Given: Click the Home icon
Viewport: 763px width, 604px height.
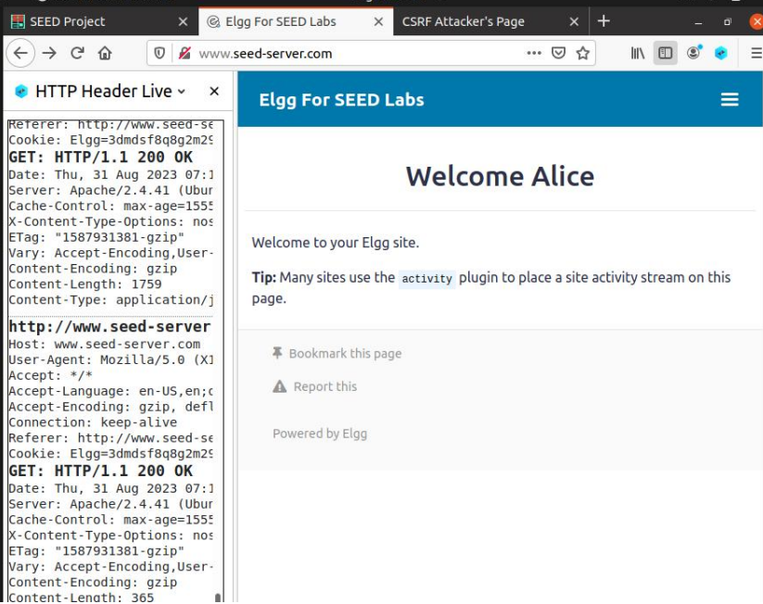Looking at the screenshot, I should pyautogui.click(x=105, y=53).
